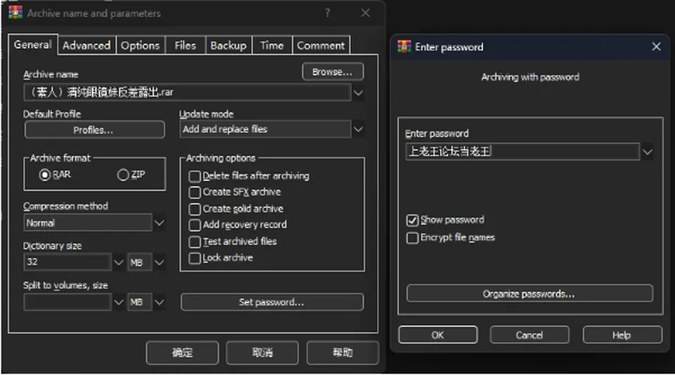Click the Split to volumes size field
Image resolution: width=675 pixels, height=375 pixels.
[x=67, y=302]
